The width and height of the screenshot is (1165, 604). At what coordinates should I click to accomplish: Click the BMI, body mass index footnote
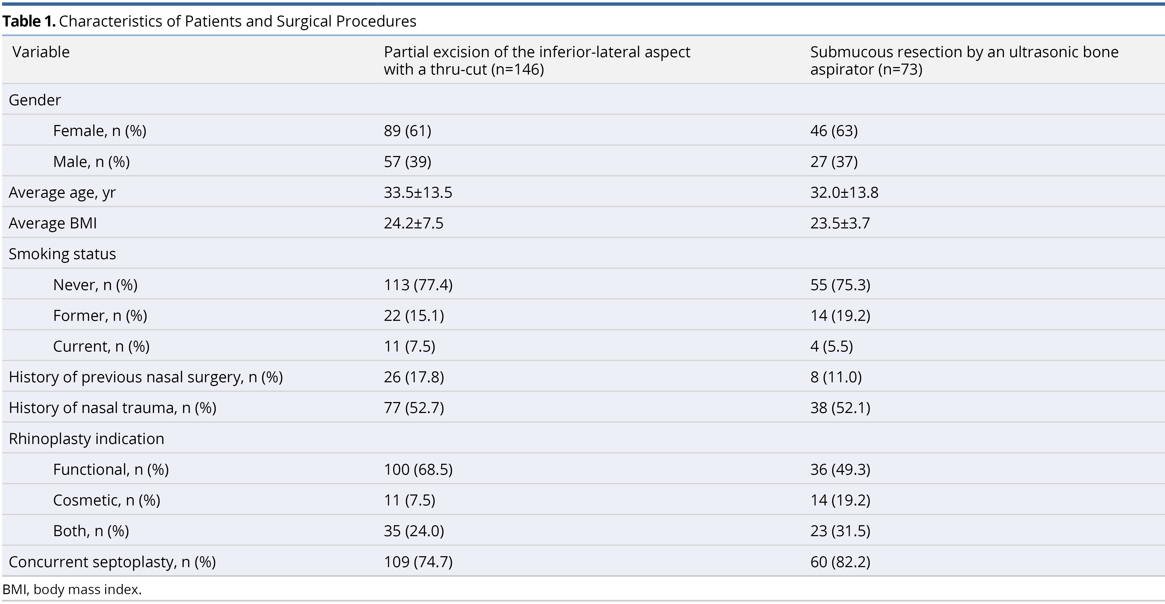click(x=71, y=590)
